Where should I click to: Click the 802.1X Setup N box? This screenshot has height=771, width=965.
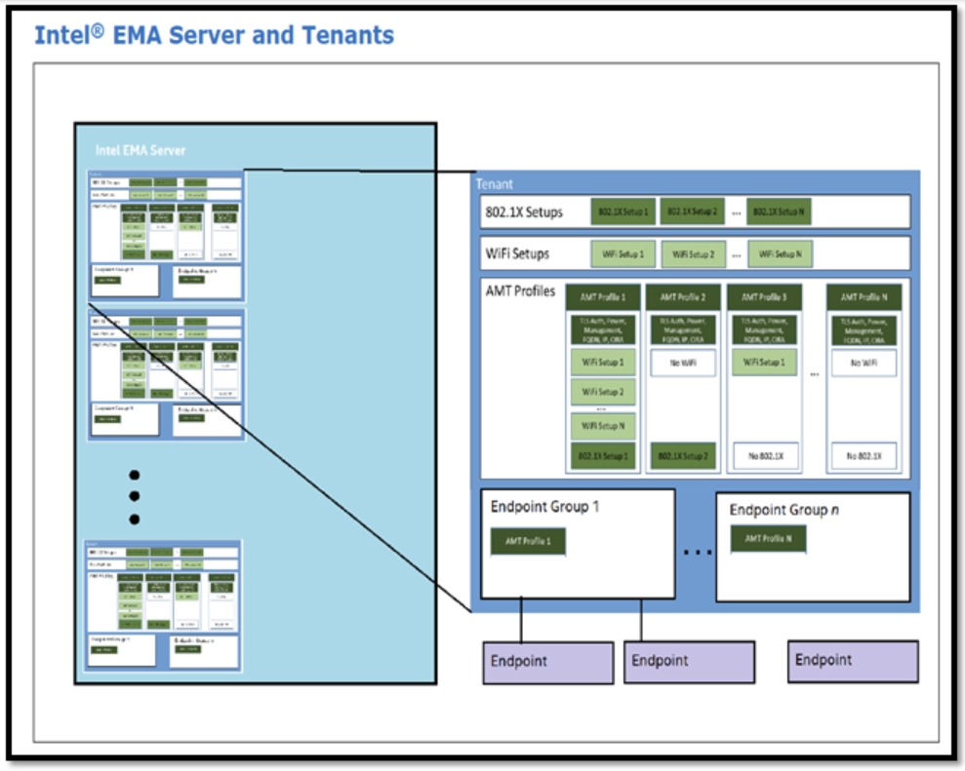tap(779, 212)
